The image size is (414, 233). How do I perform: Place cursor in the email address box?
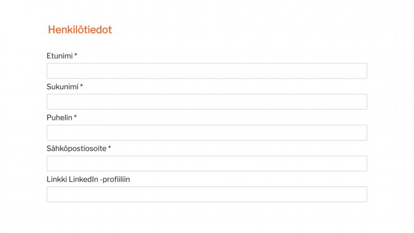[x=207, y=164]
